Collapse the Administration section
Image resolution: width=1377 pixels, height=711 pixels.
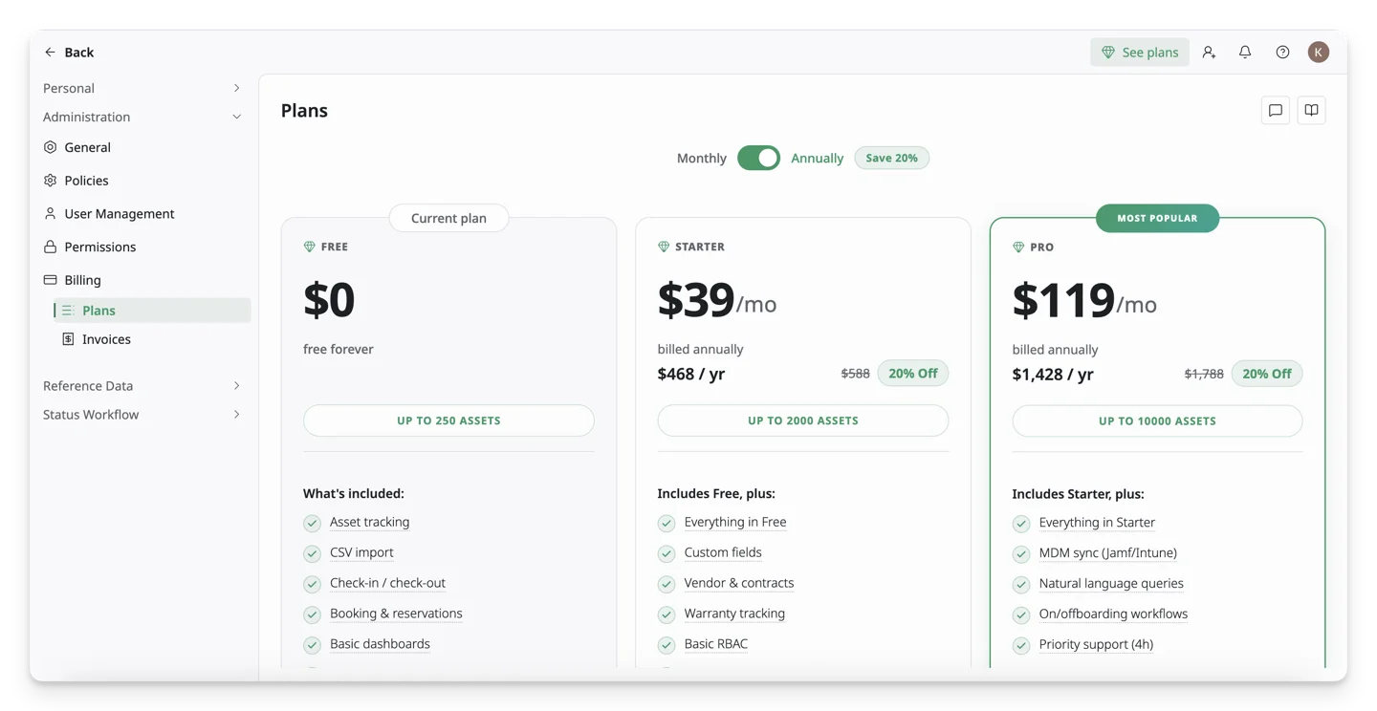point(142,117)
